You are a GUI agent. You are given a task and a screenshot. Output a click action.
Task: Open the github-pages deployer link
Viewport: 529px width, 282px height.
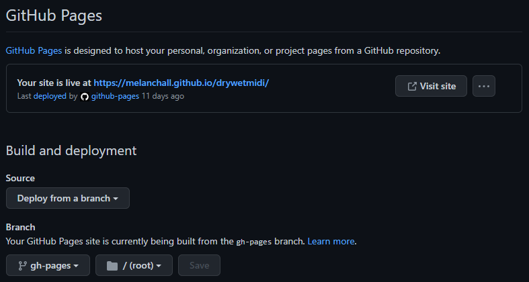click(115, 96)
